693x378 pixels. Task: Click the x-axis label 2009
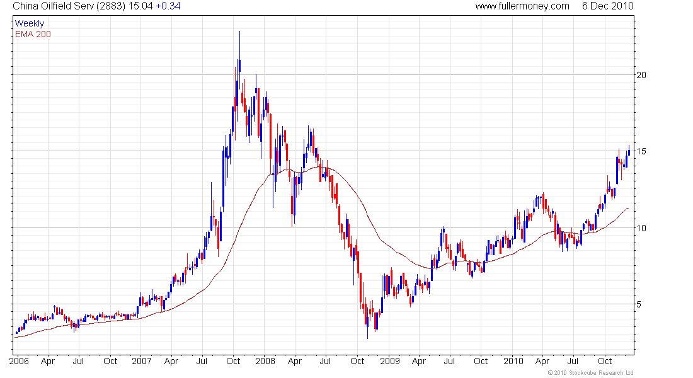390,361
